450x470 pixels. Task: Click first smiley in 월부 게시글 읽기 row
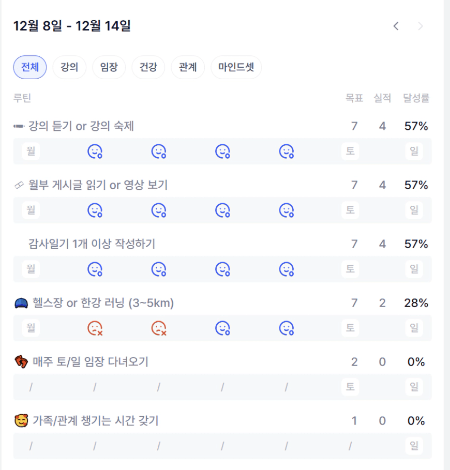click(95, 210)
